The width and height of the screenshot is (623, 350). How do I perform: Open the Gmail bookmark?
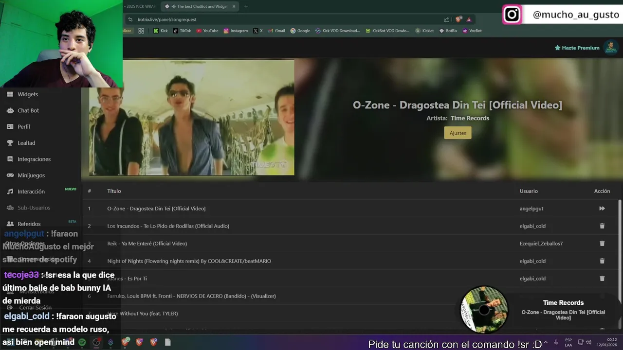click(x=276, y=31)
